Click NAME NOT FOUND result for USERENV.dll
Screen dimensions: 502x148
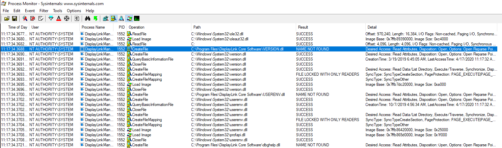[x=313, y=95]
